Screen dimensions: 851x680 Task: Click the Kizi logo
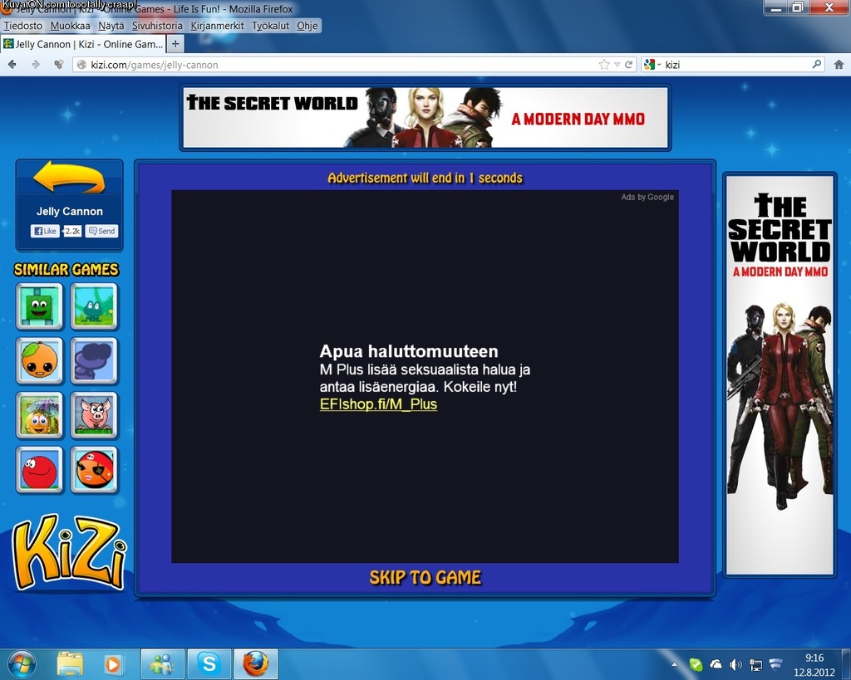[x=69, y=551]
